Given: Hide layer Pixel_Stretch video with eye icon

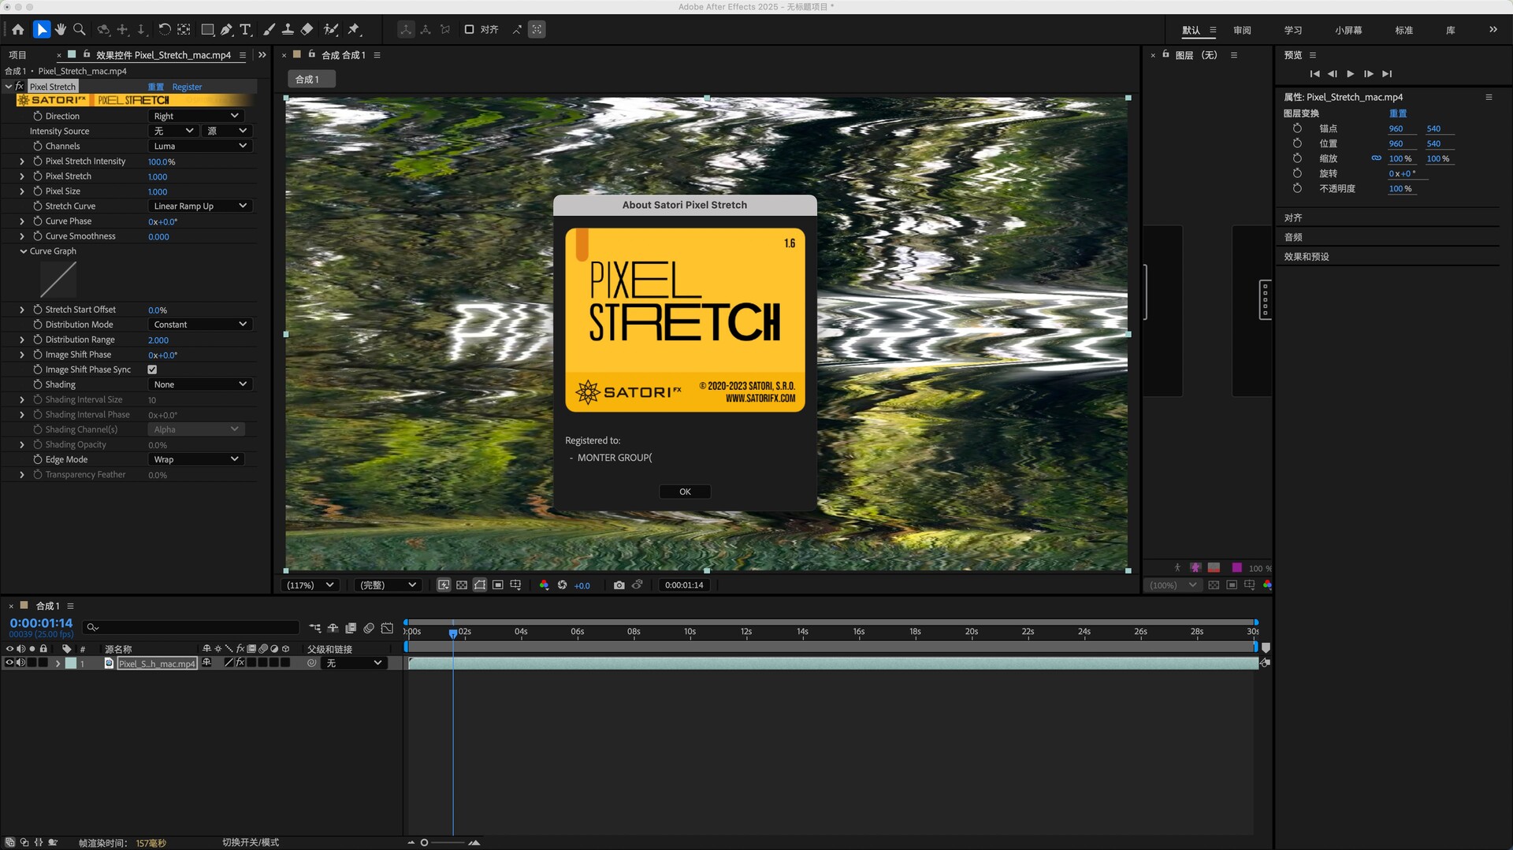Looking at the screenshot, I should point(9,663).
